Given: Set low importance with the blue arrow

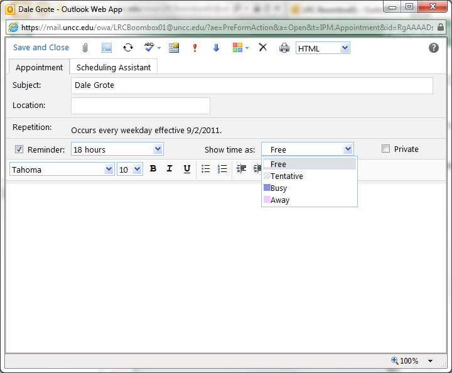Looking at the screenshot, I should (x=217, y=48).
